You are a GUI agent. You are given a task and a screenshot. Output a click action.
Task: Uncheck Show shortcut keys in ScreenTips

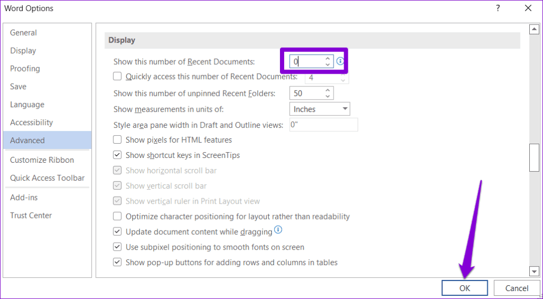coord(118,155)
